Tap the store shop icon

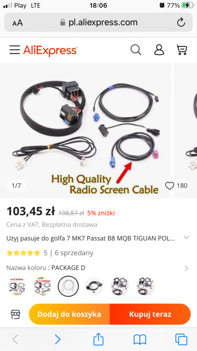tap(15, 314)
